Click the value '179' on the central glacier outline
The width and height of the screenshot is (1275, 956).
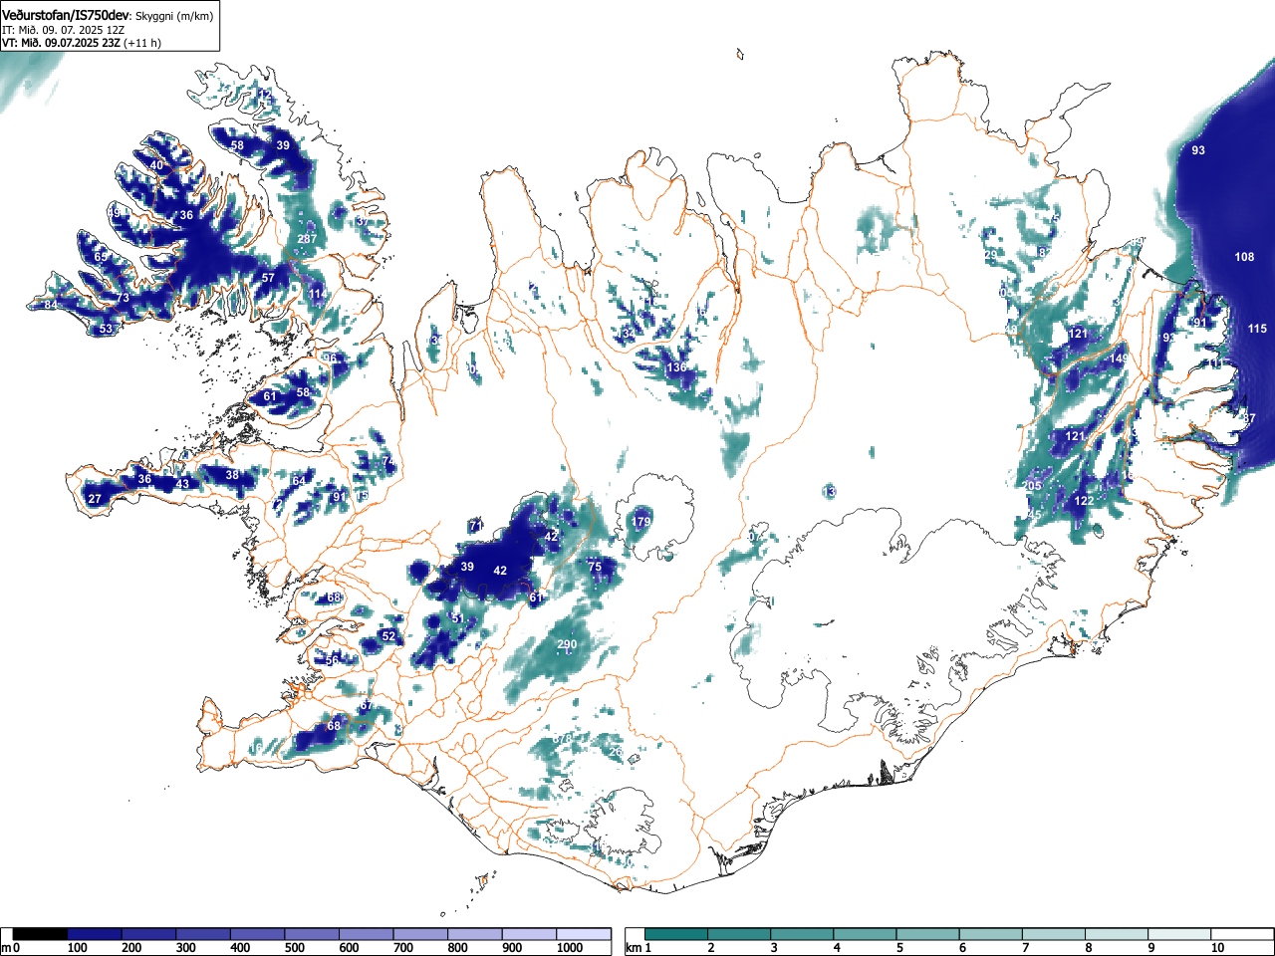(x=640, y=522)
